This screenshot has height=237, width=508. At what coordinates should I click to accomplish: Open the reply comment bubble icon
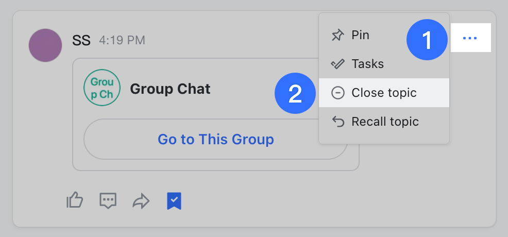[x=108, y=200]
